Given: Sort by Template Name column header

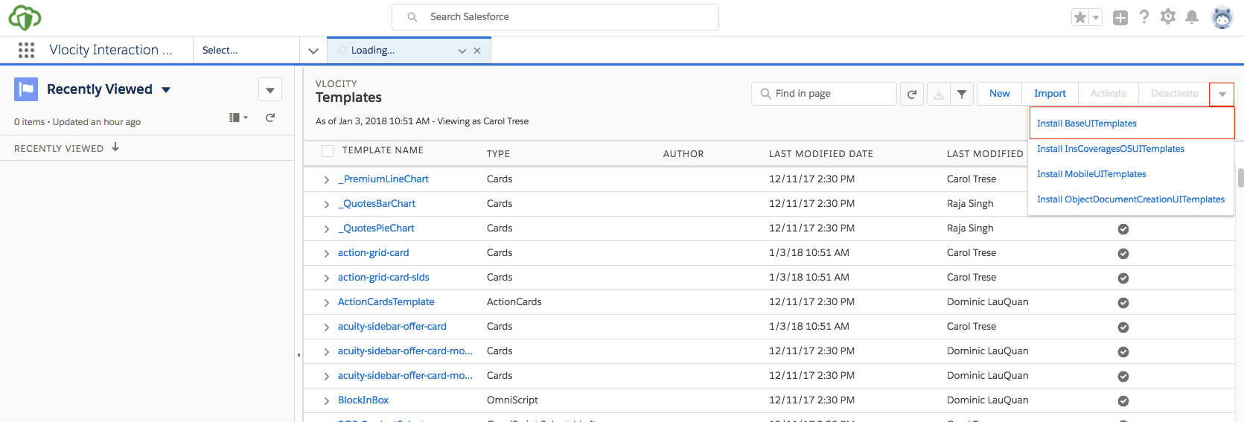Looking at the screenshot, I should [383, 150].
